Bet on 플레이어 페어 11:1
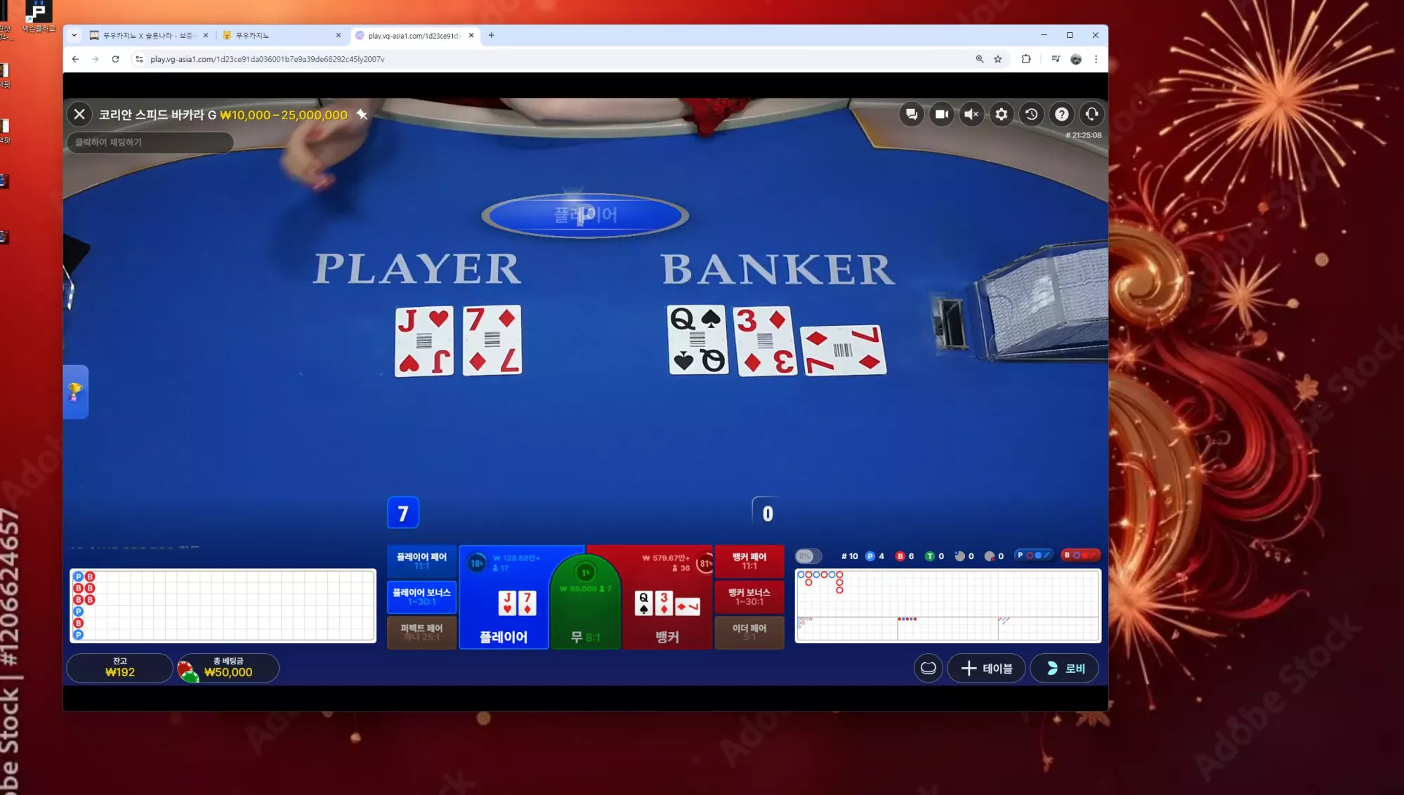The image size is (1404, 795). point(421,561)
